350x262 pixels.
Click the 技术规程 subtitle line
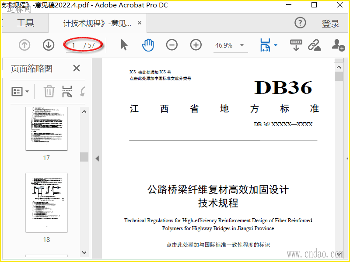[218, 203]
